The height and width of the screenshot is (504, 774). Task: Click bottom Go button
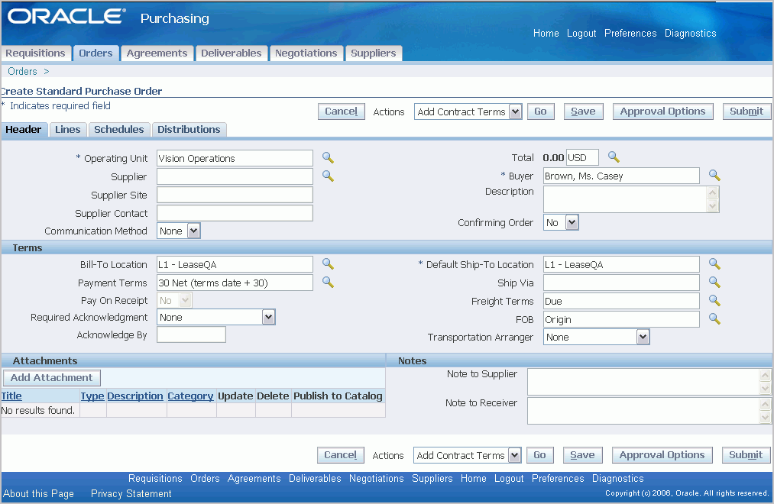(x=540, y=455)
